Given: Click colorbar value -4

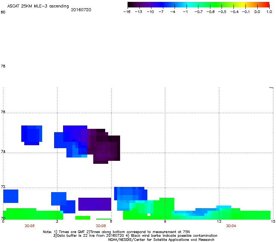Looking at the screenshot, I should [173, 12].
